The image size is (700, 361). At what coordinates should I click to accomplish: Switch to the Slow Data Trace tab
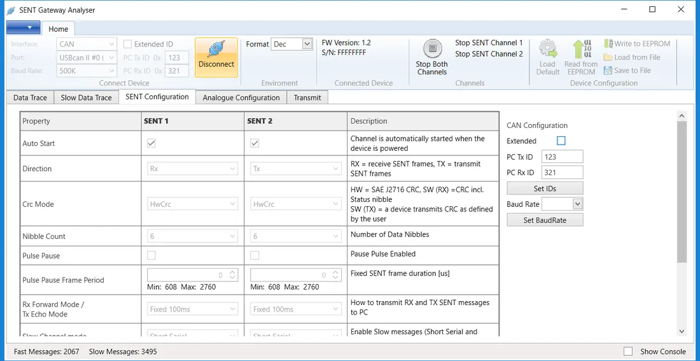(86, 97)
